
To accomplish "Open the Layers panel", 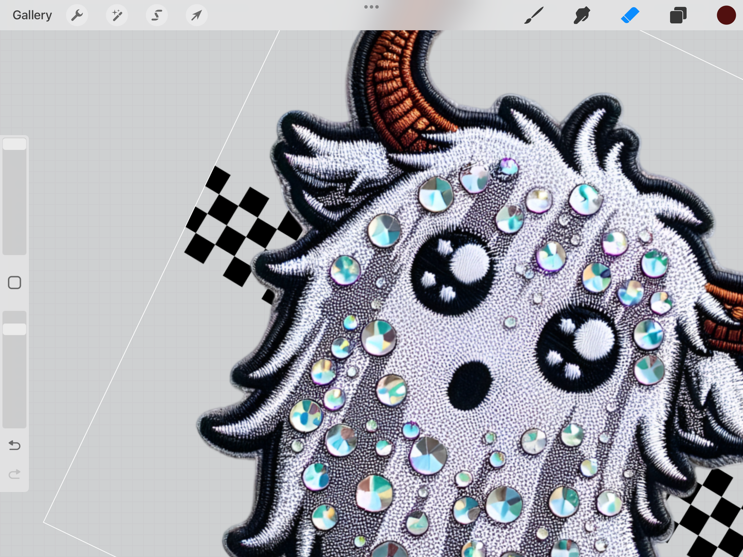I will [x=678, y=15].
